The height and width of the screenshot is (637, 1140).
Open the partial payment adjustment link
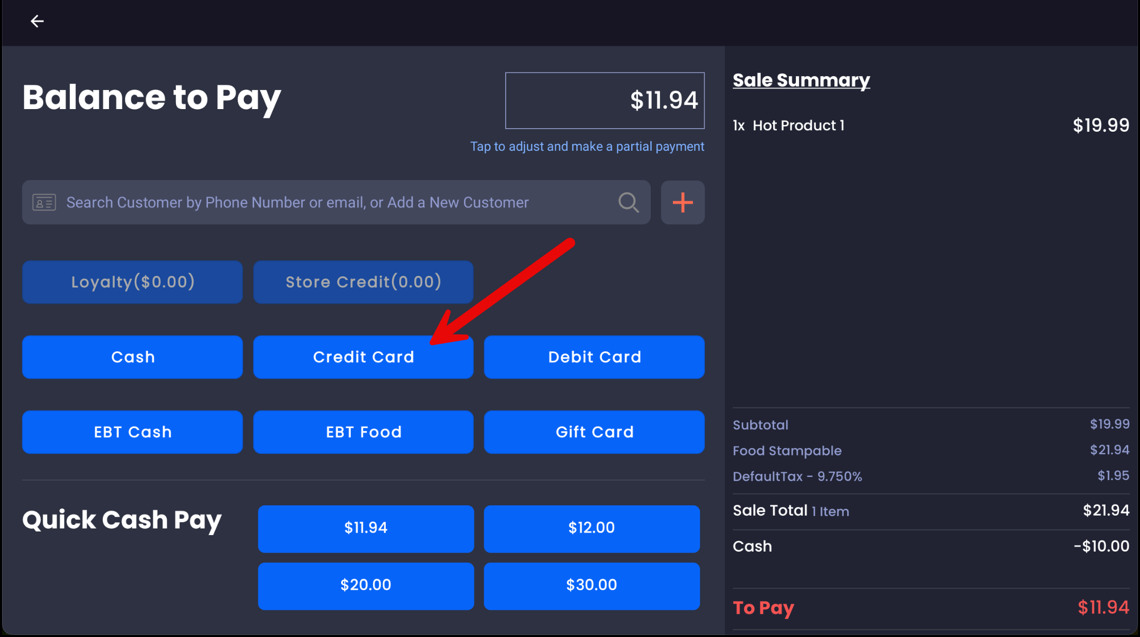[x=587, y=147]
